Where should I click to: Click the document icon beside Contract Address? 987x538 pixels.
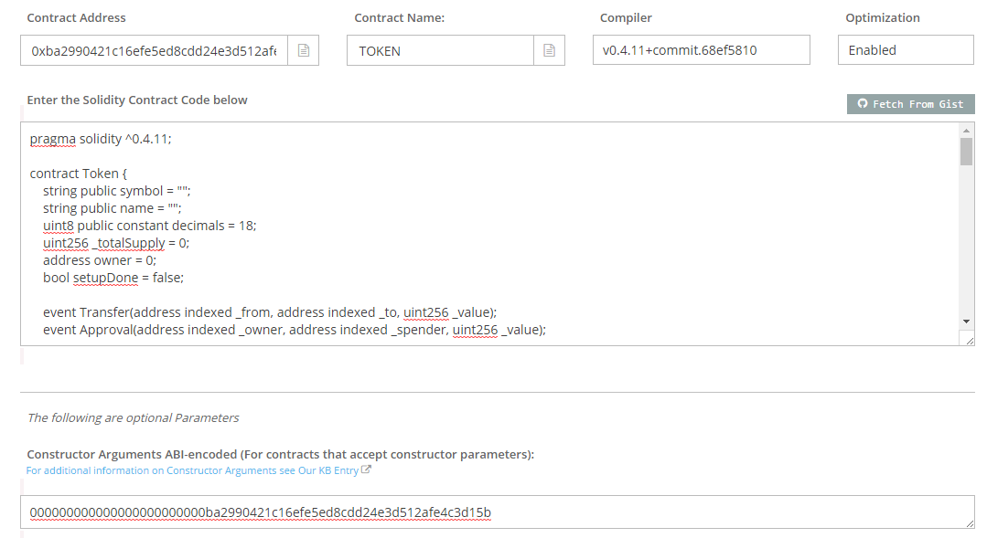coord(303,51)
